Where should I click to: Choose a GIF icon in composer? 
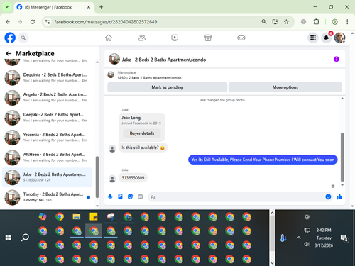click(x=141, y=196)
